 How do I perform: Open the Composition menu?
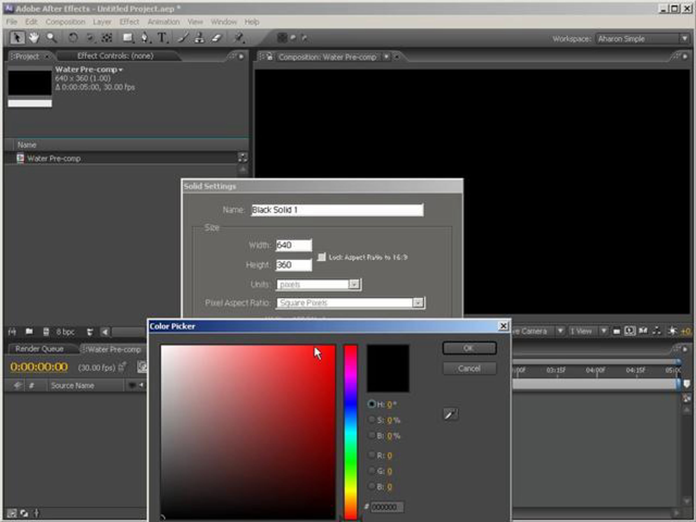point(66,22)
